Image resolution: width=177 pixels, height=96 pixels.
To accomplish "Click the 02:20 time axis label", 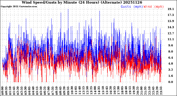I will (x=18, y=91).
